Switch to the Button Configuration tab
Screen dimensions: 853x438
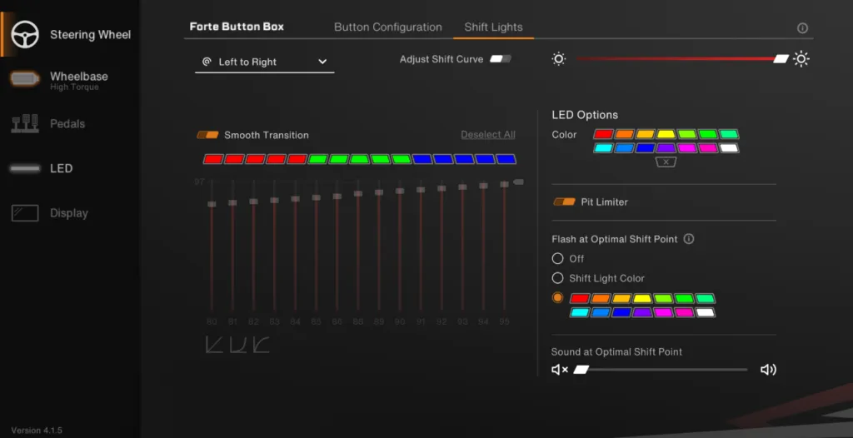click(388, 27)
